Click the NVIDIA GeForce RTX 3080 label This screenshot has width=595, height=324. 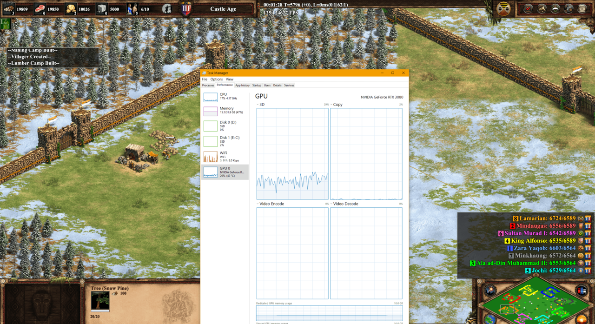(382, 97)
